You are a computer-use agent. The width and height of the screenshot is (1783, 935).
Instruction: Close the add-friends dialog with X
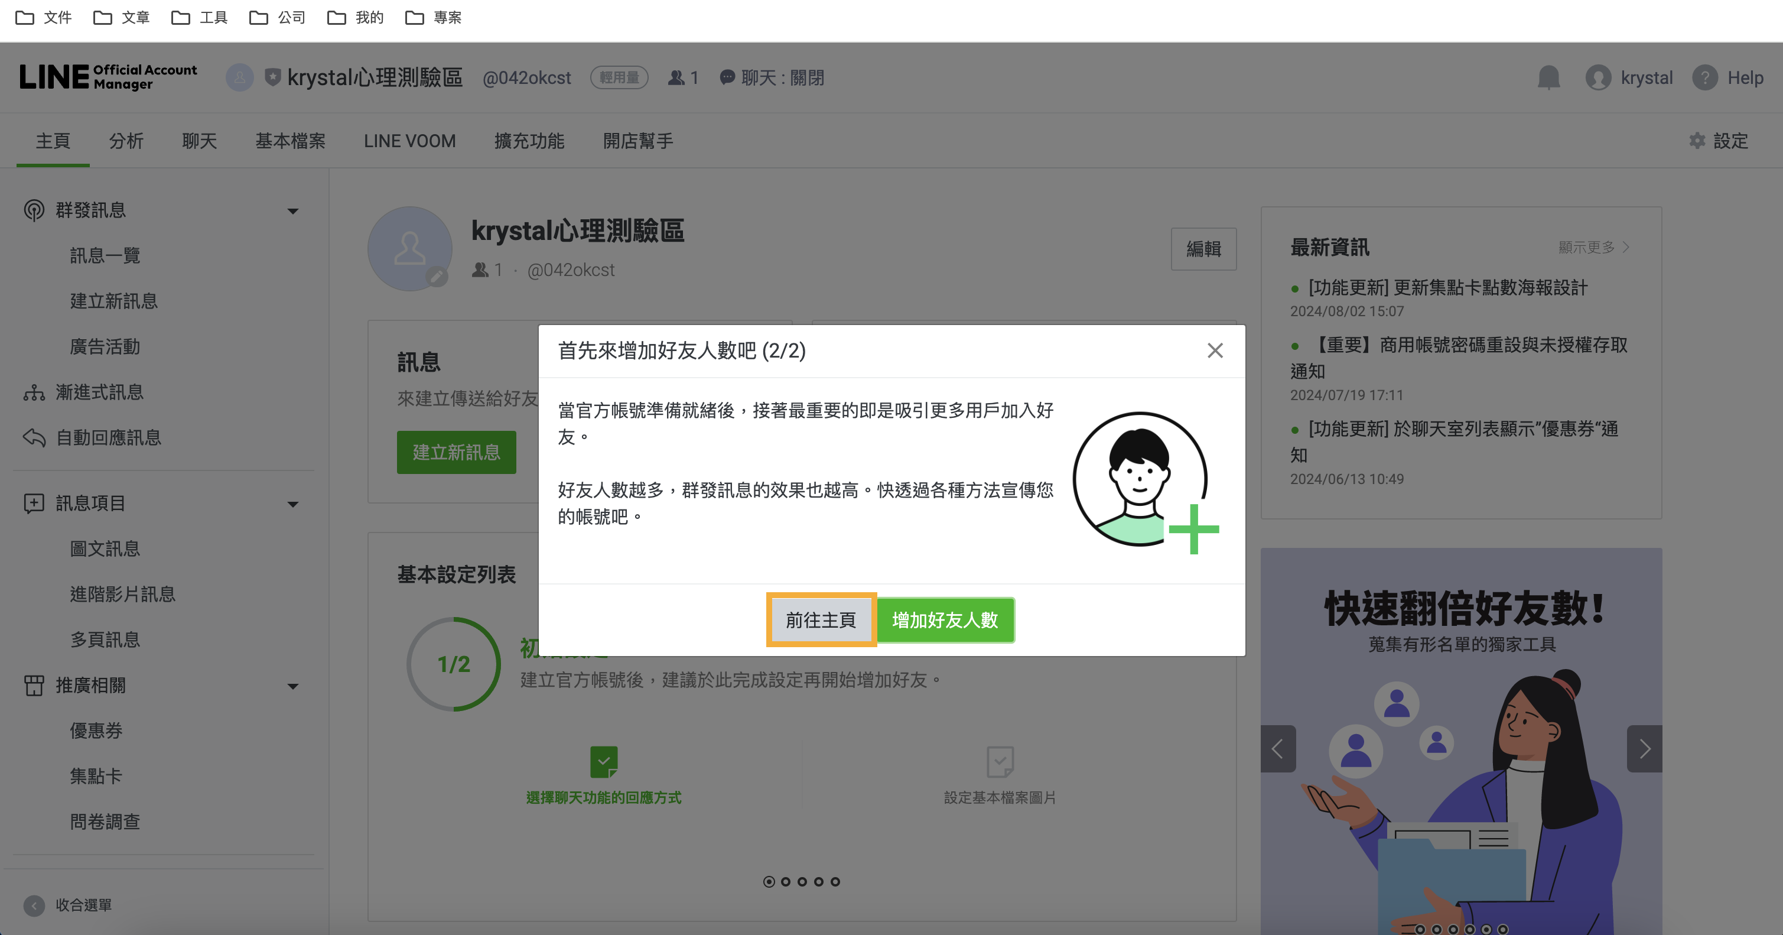[x=1215, y=350]
